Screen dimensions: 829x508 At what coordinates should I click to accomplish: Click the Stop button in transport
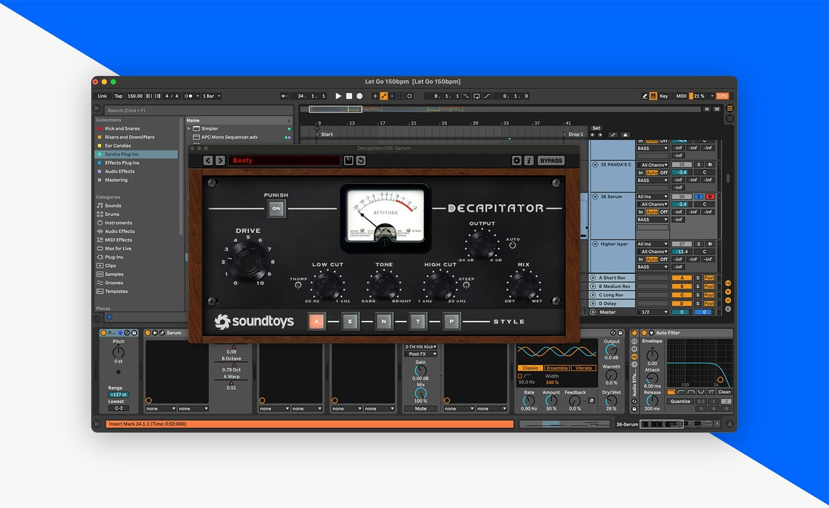349,96
